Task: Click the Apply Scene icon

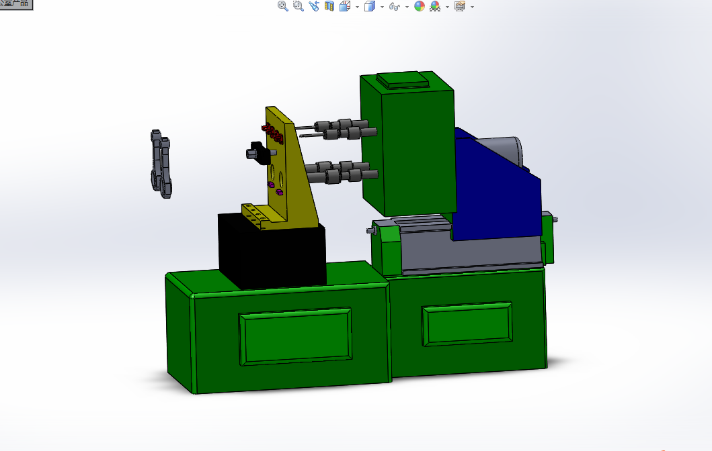Action: pos(435,6)
